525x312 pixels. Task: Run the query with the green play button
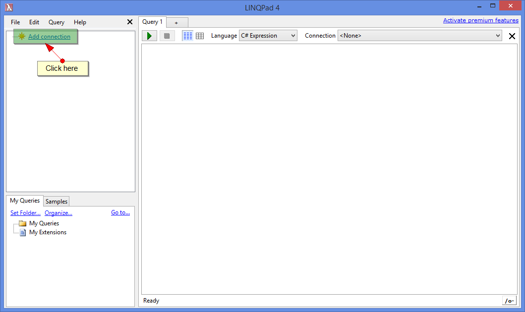point(149,36)
